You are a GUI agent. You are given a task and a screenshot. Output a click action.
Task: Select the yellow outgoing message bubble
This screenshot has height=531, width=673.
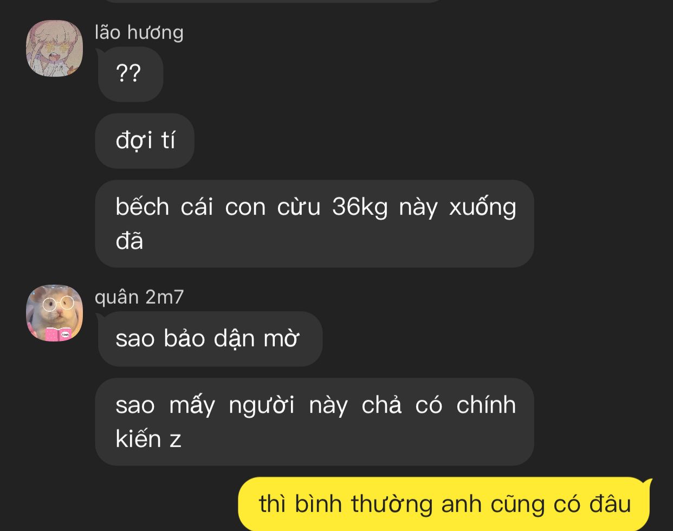(x=444, y=504)
